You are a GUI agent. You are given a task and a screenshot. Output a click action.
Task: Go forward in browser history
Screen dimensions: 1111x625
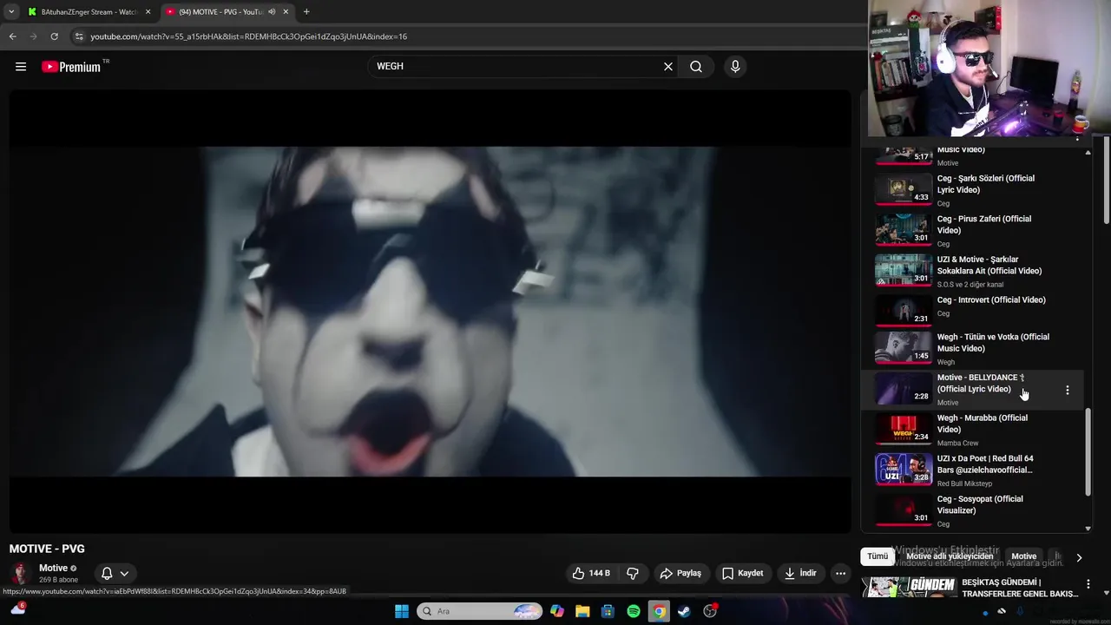click(33, 36)
